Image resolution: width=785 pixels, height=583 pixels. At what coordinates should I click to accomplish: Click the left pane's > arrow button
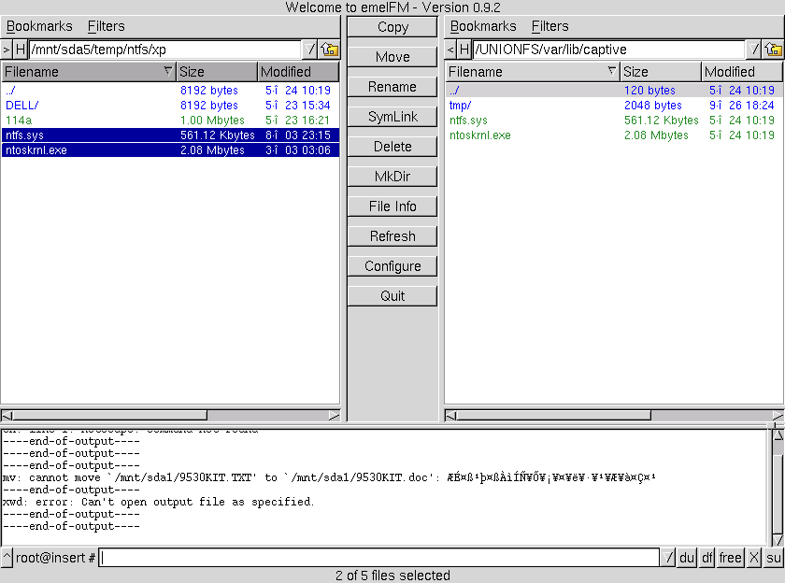(7, 50)
